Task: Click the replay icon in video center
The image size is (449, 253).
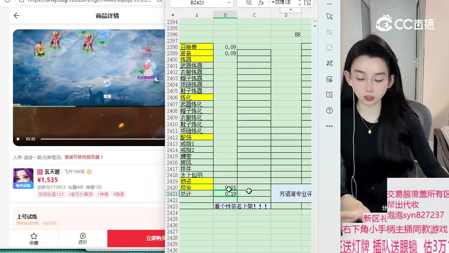Action: (x=107, y=83)
